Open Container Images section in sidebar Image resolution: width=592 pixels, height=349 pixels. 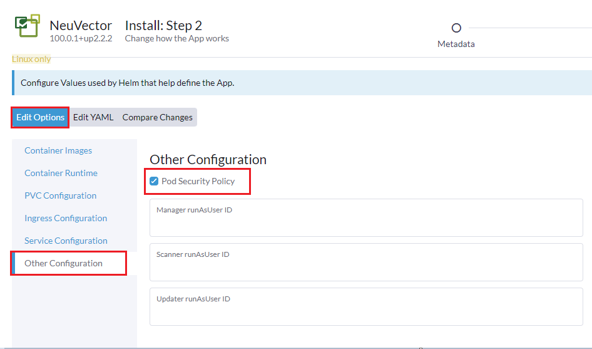pos(58,150)
